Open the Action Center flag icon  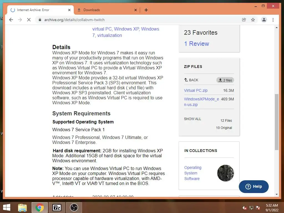point(258,208)
